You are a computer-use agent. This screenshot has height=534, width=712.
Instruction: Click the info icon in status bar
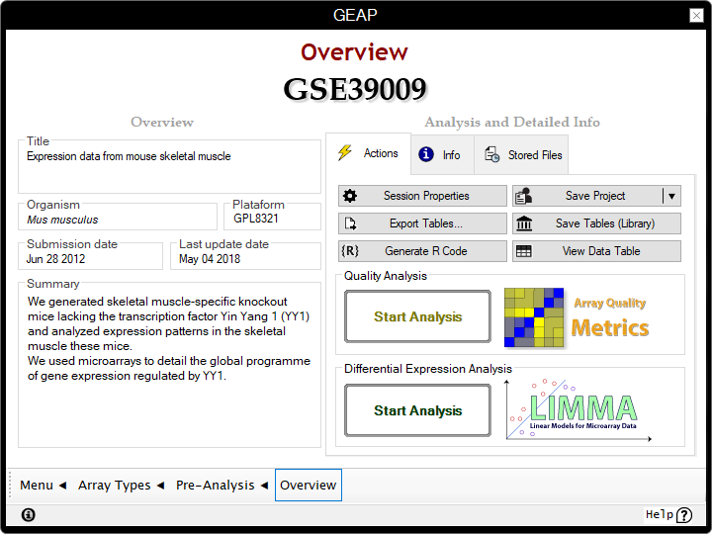coord(28,514)
